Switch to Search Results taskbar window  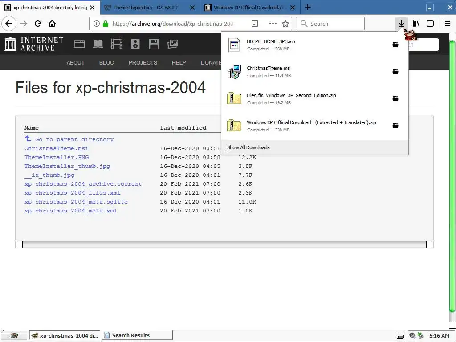[x=137, y=336]
